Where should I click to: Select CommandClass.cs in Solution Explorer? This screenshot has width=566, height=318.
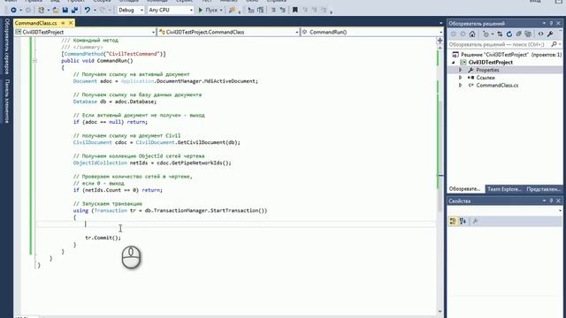[x=497, y=86]
